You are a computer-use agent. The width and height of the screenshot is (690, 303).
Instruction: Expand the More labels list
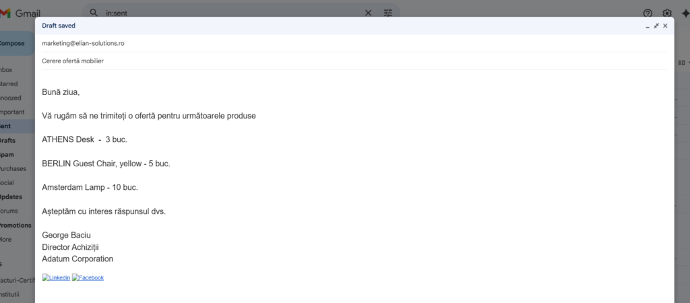click(7, 239)
